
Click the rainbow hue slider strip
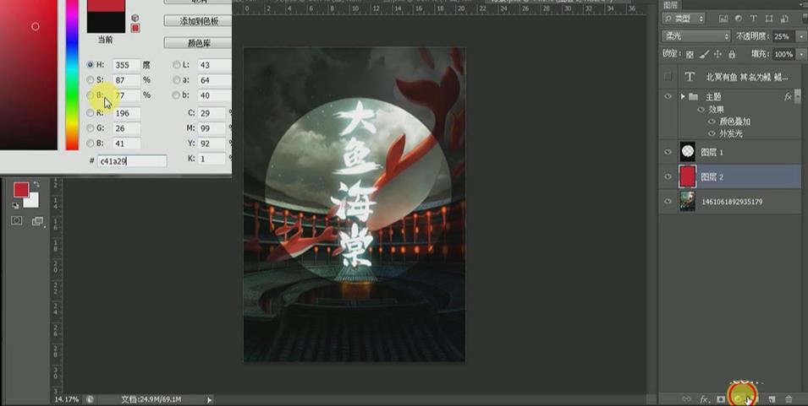coord(72,75)
